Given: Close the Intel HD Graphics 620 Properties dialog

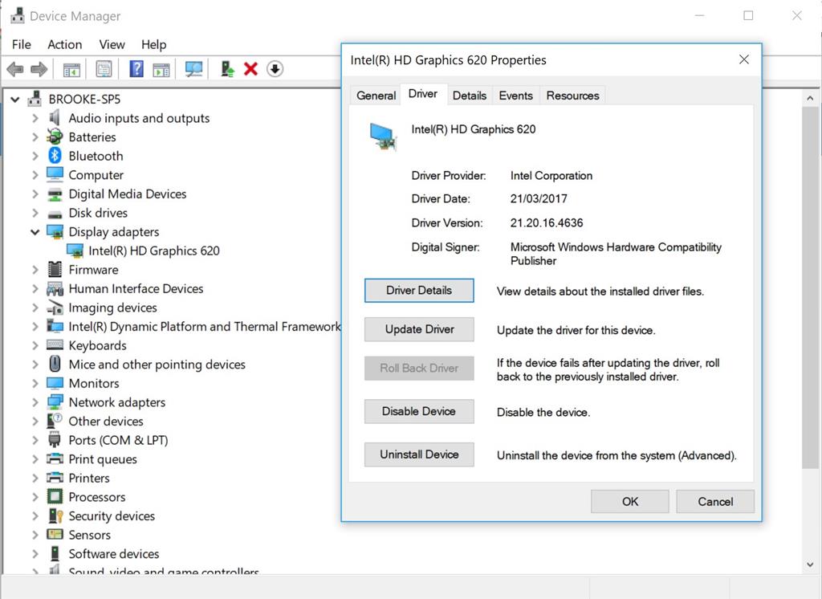Looking at the screenshot, I should click(744, 59).
